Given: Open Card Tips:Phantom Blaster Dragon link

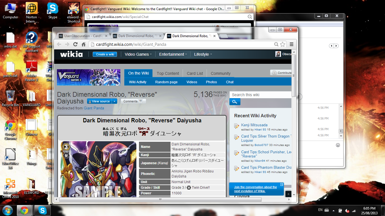Looking at the screenshot, I should 266,167.
